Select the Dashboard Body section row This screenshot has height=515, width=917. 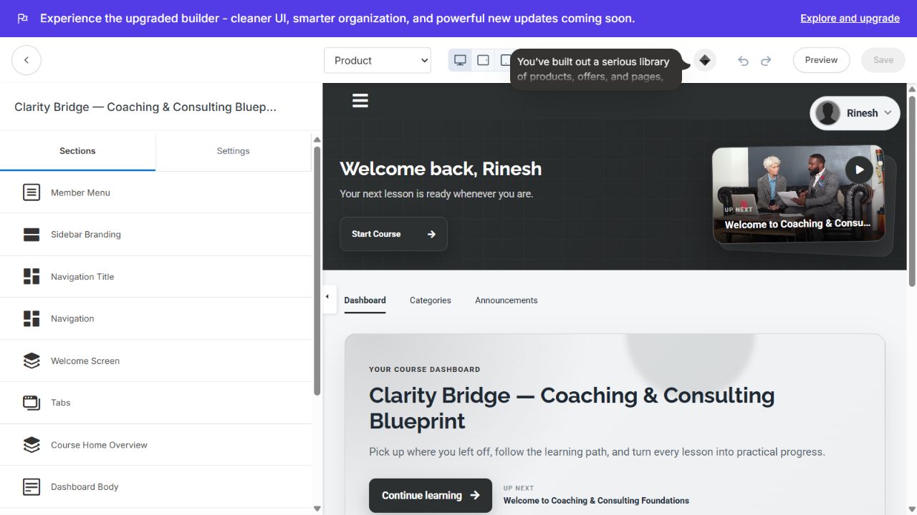(x=155, y=487)
